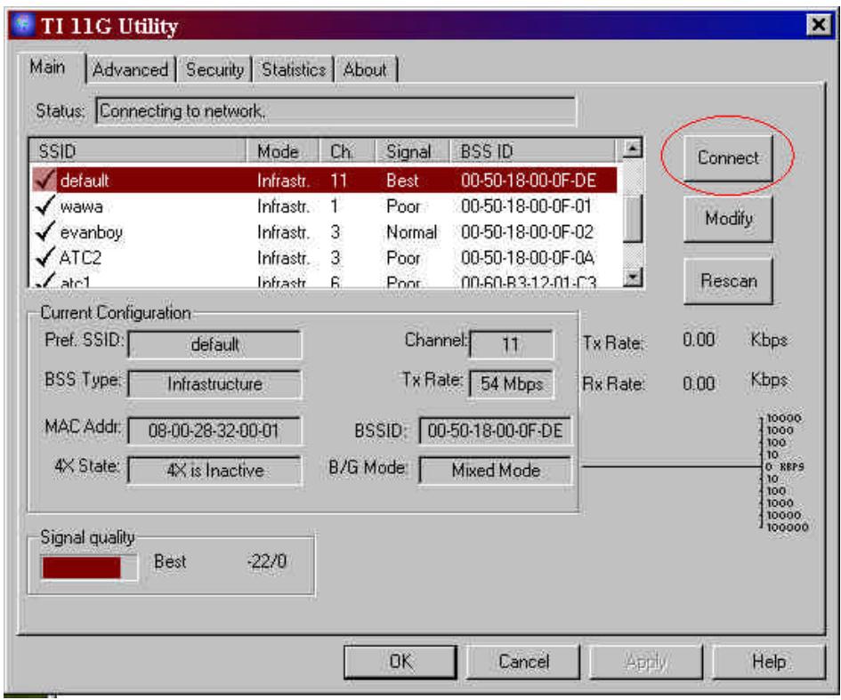Click the Connect button

(728, 158)
